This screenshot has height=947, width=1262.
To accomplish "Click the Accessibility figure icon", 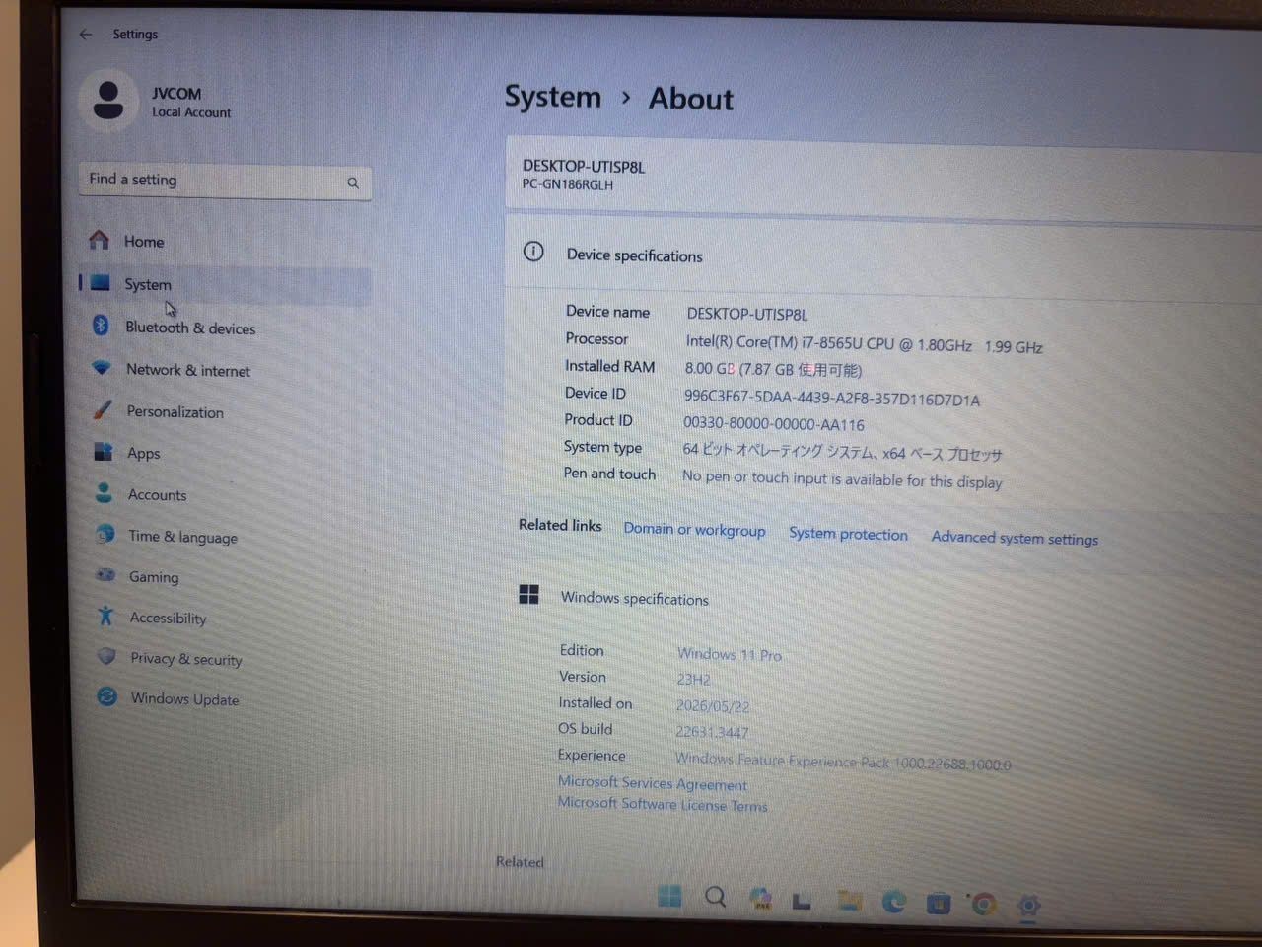I will [105, 616].
